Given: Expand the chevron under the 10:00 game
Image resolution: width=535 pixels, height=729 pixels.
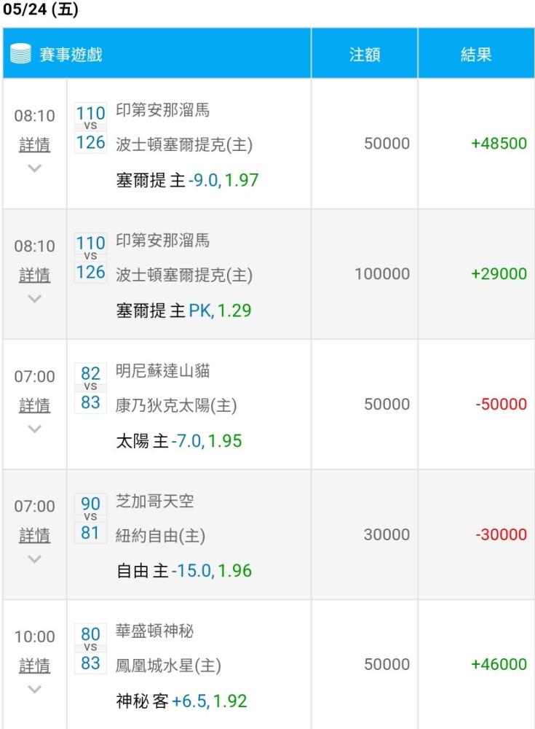Looking at the screenshot, I should [35, 689].
